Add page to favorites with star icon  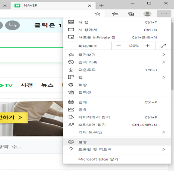[98, 14]
